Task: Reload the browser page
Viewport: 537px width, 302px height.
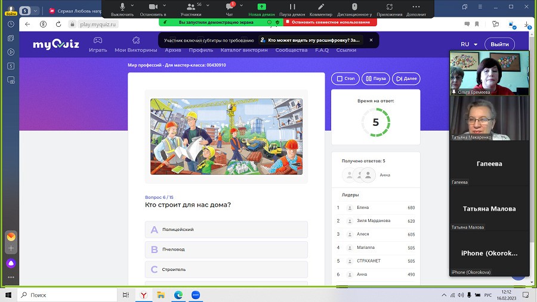Action: (58, 24)
